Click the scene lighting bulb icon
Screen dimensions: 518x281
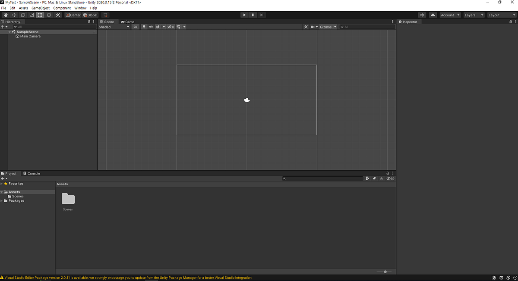(144, 27)
